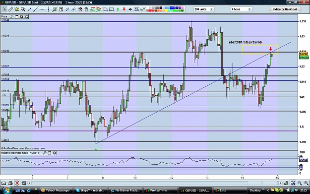The width and height of the screenshot is (310, 194).
Task: Select the short segment drawing tool
Action: [29, 9]
